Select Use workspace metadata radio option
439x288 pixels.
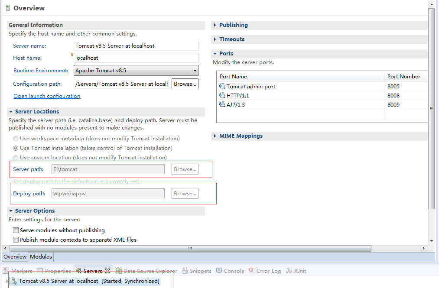click(x=16, y=139)
